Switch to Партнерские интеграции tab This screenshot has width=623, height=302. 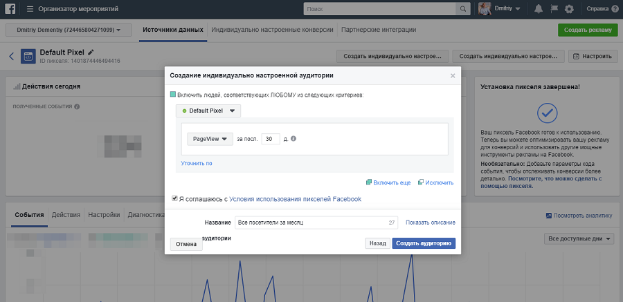point(379,30)
